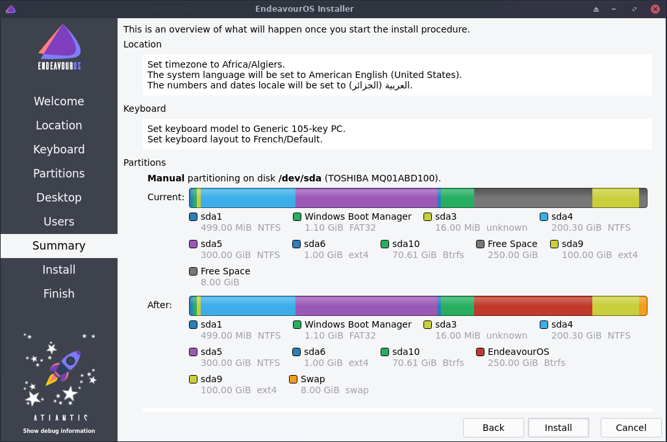Viewport: 667px width, 442px height.
Task: Click the purple sda5 segment in Current bar
Action: (366, 198)
